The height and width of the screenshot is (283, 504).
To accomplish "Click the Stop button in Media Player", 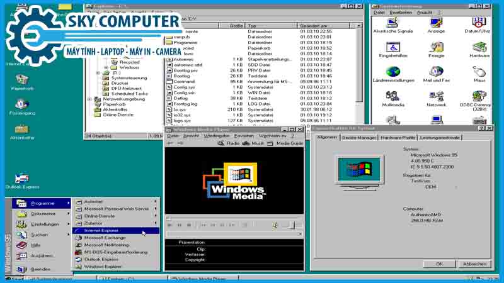I will [189, 225].
